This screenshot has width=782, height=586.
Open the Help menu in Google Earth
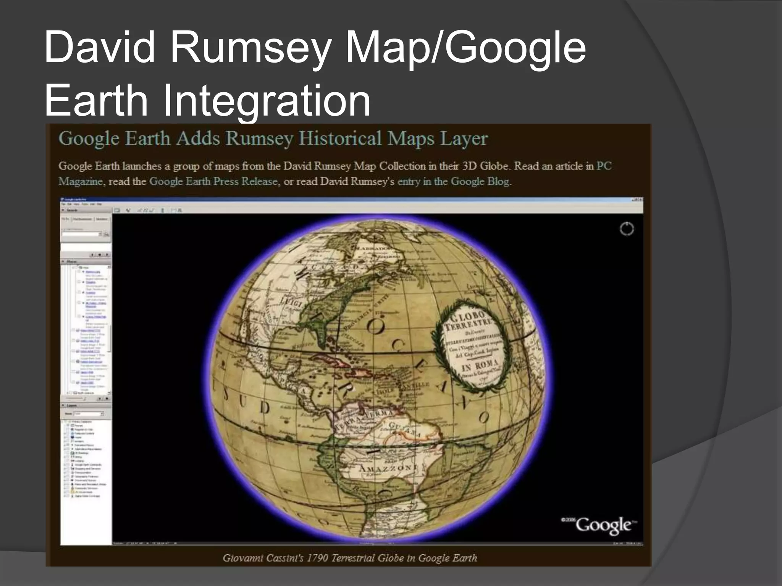[x=99, y=204]
